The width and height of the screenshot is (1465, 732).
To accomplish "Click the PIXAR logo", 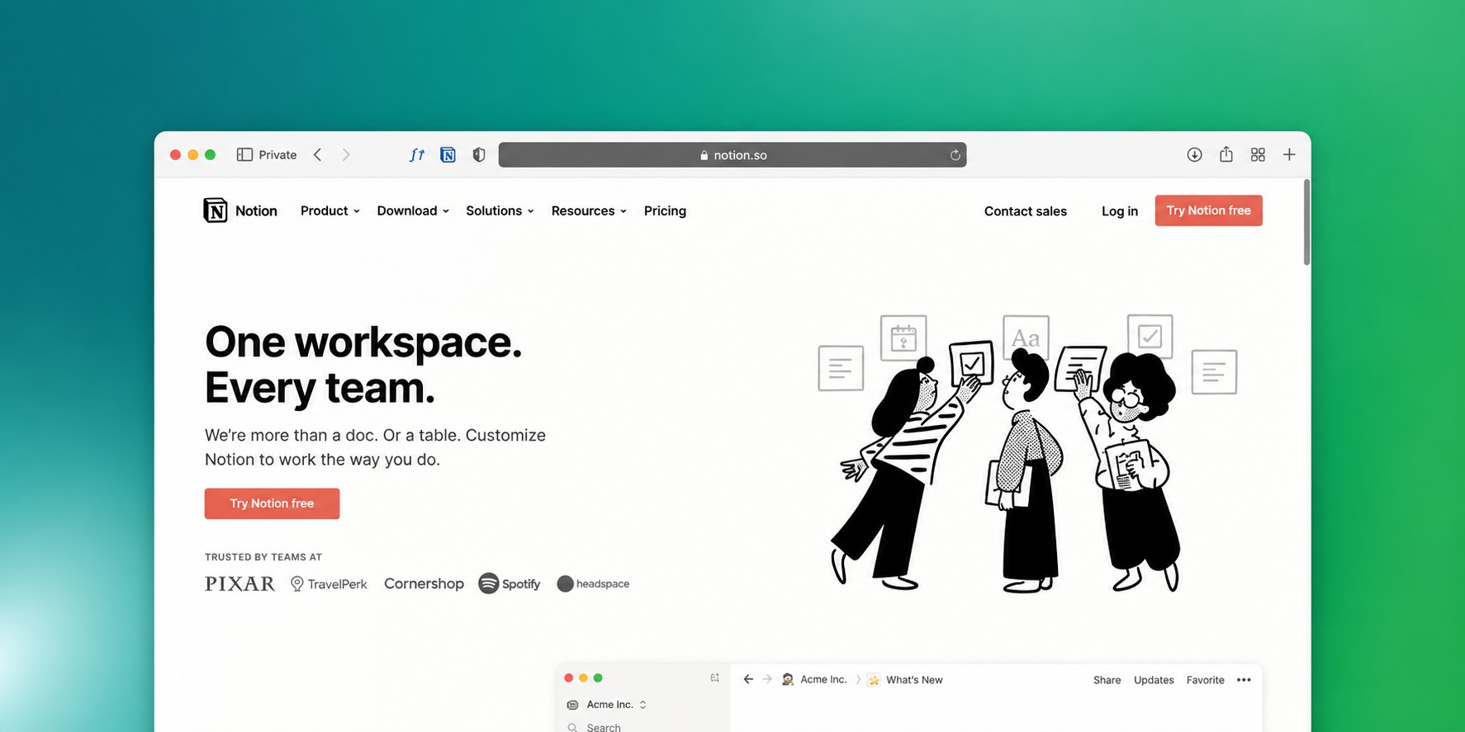I will (240, 583).
